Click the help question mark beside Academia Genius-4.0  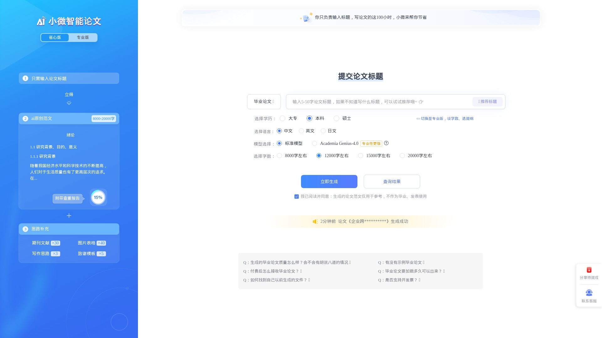(x=386, y=143)
